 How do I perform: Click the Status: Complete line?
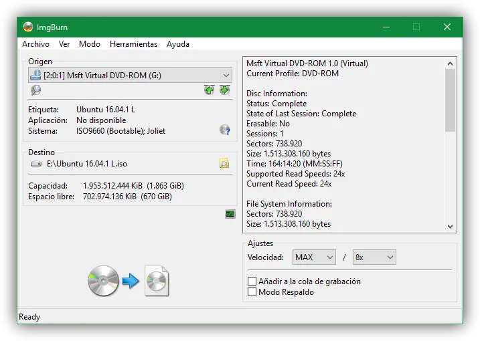click(276, 104)
